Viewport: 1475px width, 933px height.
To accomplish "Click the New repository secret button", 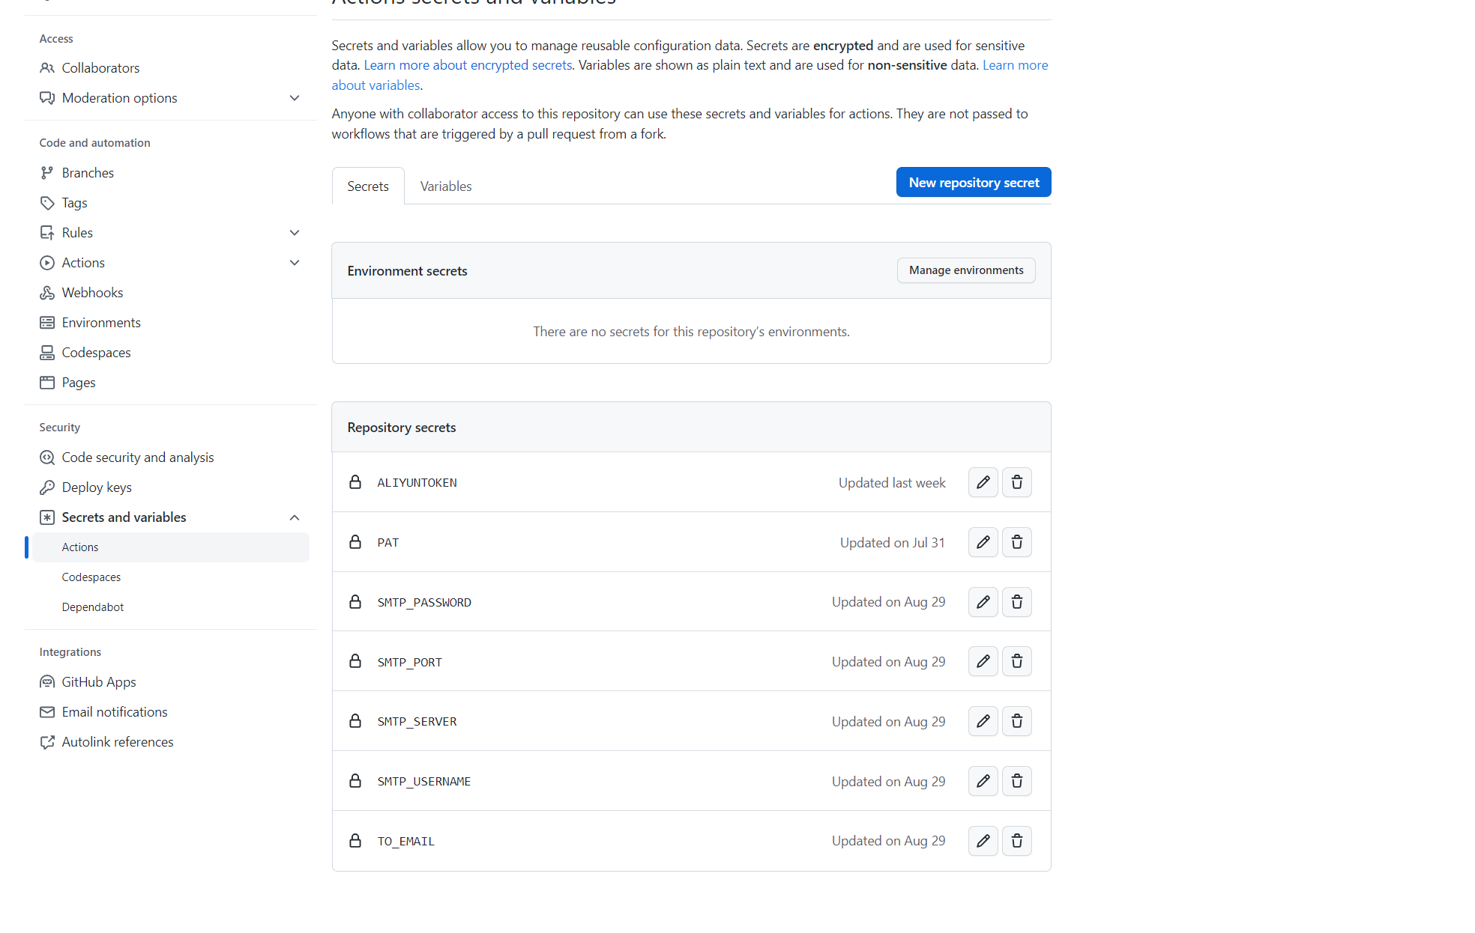I will click(x=973, y=182).
